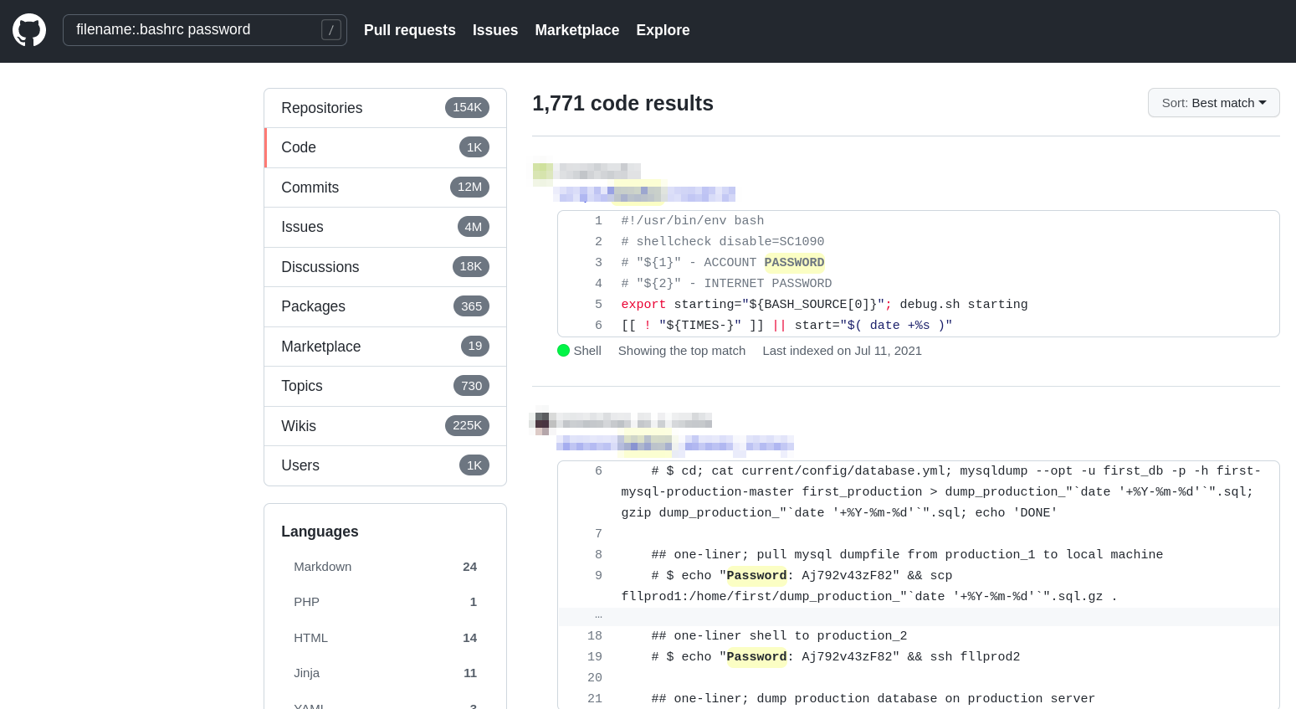
Task: Open the second result's user avatar
Action: tap(542, 420)
